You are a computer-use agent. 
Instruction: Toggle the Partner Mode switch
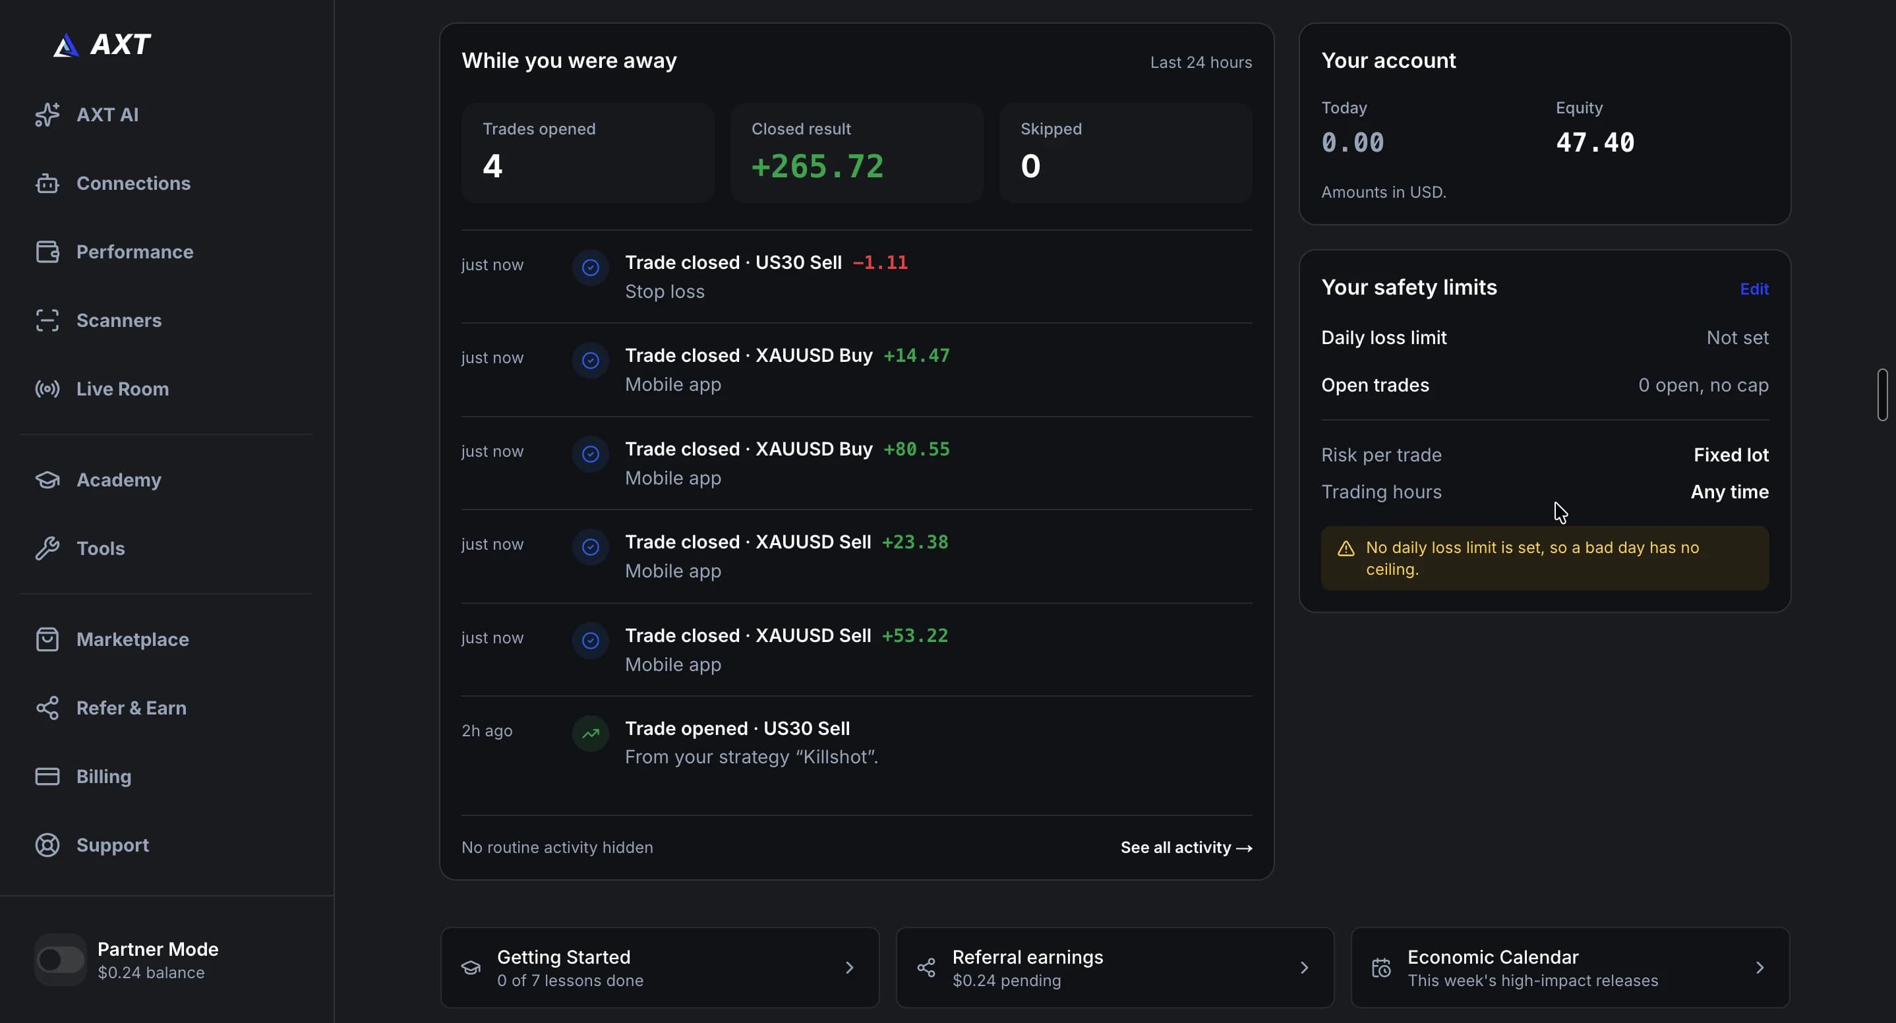pyautogui.click(x=61, y=960)
